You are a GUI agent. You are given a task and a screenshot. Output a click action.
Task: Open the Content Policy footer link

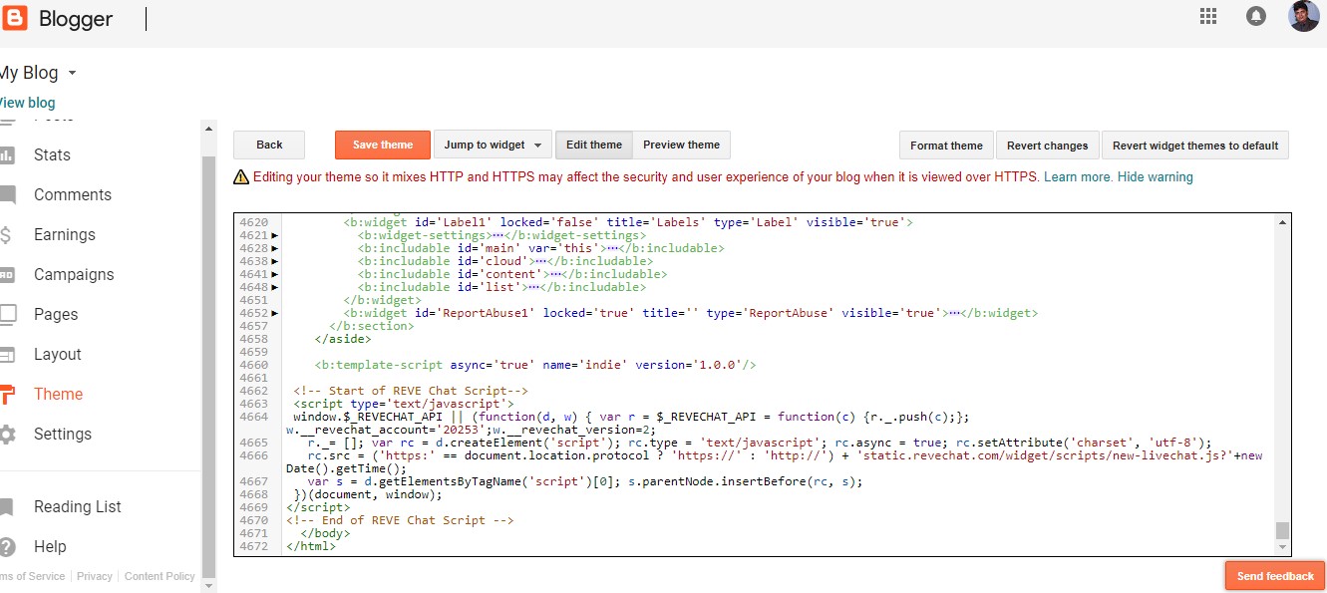coord(160,576)
